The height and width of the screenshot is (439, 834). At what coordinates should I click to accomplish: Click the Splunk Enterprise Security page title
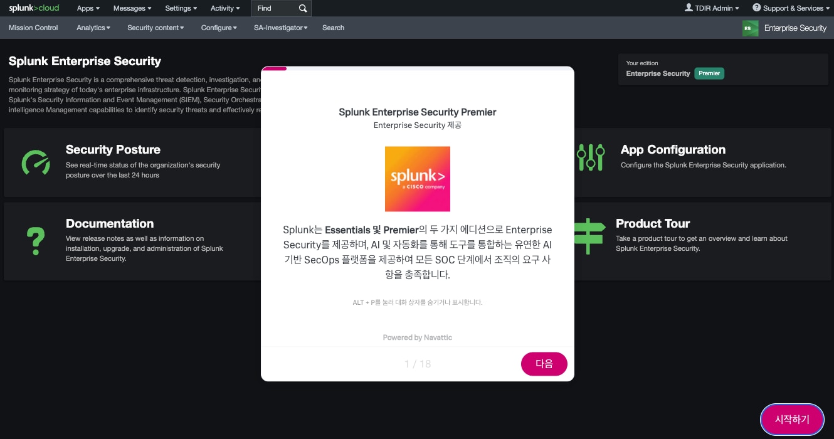(x=85, y=61)
